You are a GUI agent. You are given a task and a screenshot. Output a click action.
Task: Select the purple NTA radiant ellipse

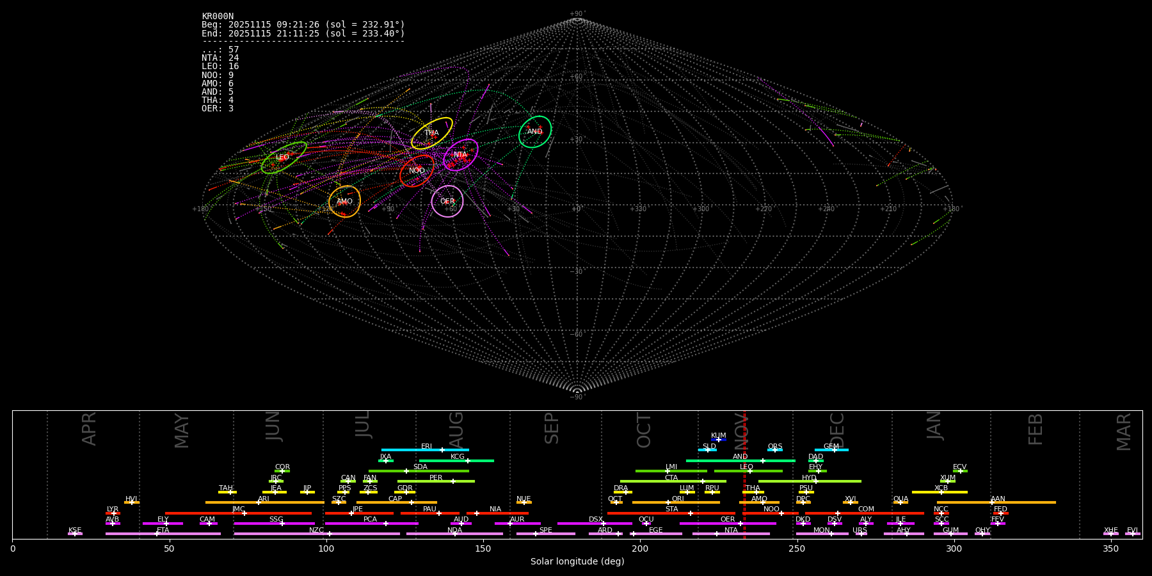coord(461,155)
